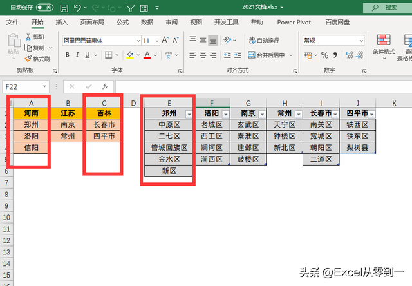
Task: Click the search box 搜索
Action: (388, 7)
